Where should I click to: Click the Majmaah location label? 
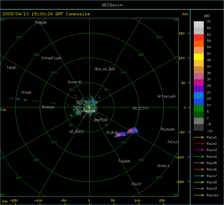pos(168,129)
